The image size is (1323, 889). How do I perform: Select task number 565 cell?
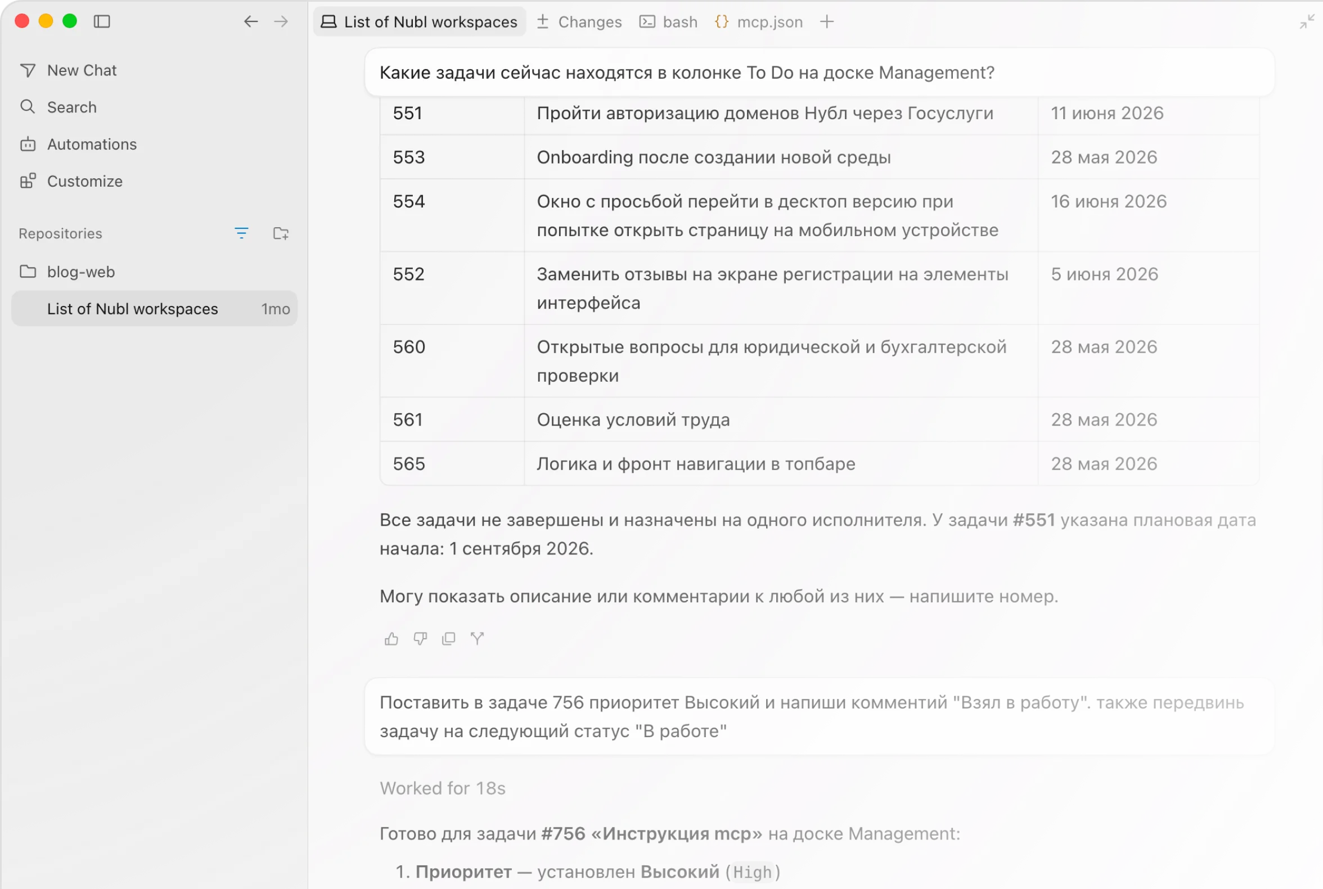(452, 464)
